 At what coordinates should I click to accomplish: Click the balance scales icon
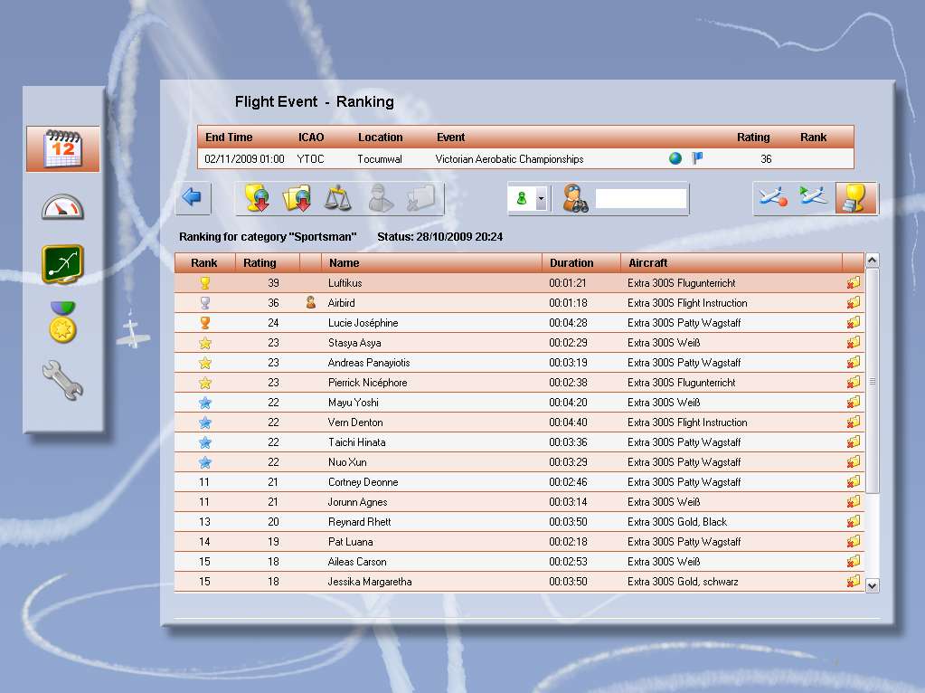pos(338,198)
